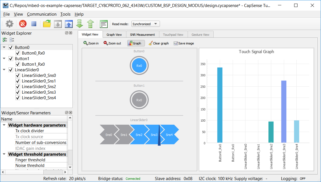This screenshot has height=182, width=321.
Task: Toggle the Graph button
Action: click(136, 43)
